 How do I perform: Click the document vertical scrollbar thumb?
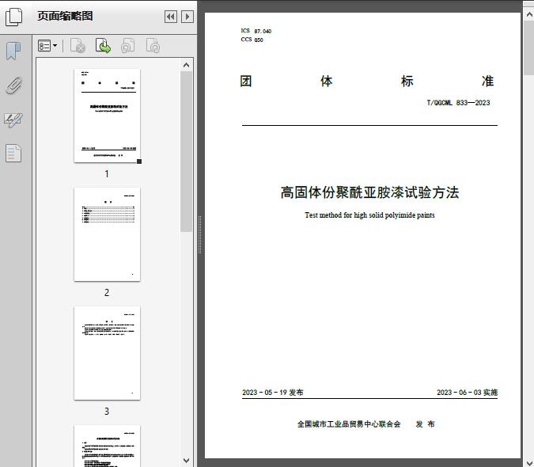pyautogui.click(x=529, y=48)
